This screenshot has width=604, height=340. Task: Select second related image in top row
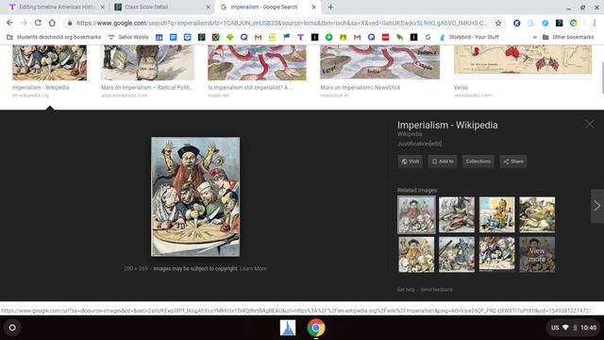click(457, 214)
